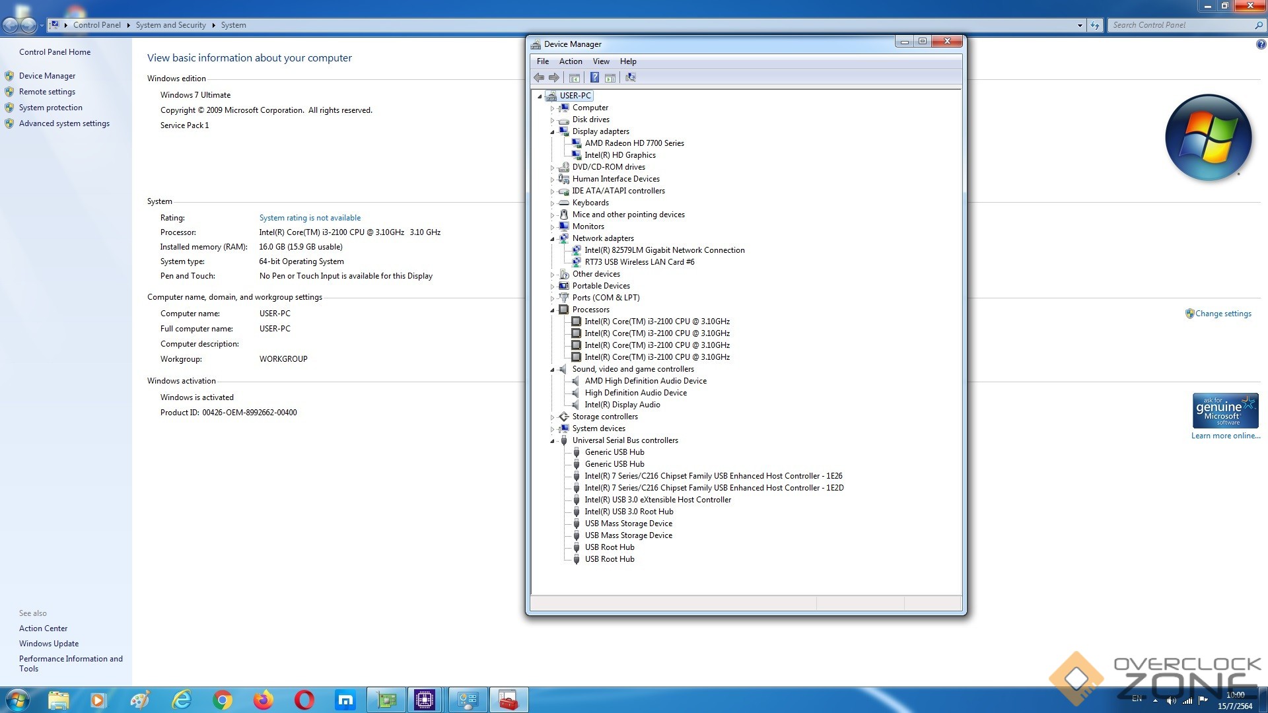Collapse the Processors tree node
This screenshot has width=1268, height=713.
552,310
